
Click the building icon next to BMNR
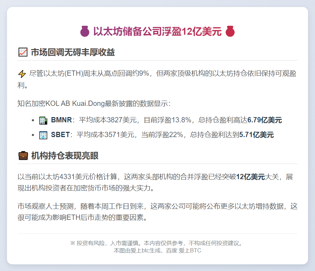coord(43,120)
